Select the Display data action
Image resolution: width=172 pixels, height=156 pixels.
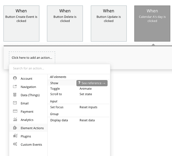click(x=59, y=120)
